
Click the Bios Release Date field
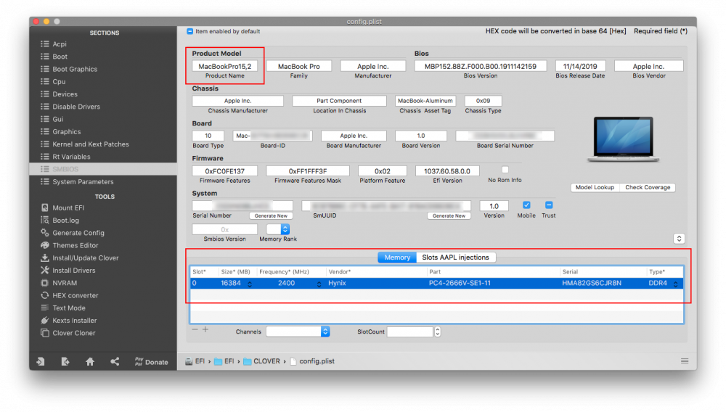click(x=580, y=66)
